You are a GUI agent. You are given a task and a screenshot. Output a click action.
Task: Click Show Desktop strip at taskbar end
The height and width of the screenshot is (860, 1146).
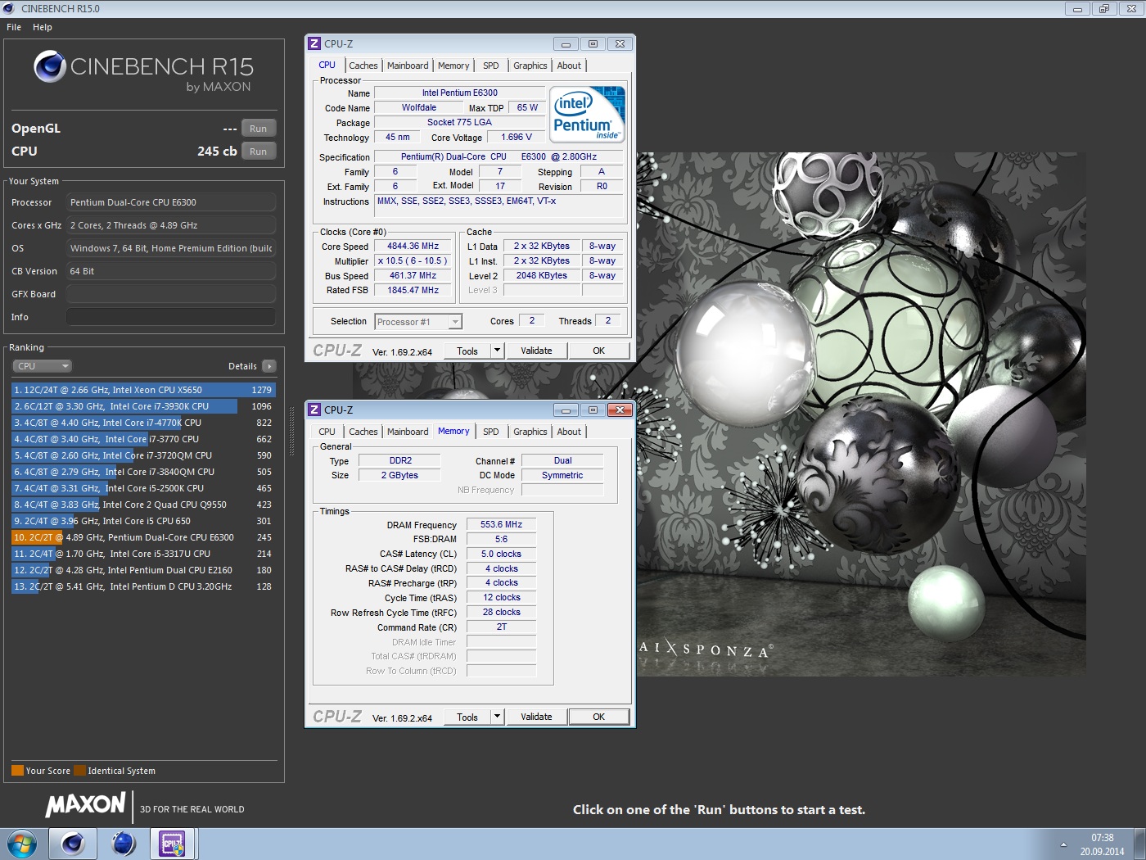[1140, 844]
